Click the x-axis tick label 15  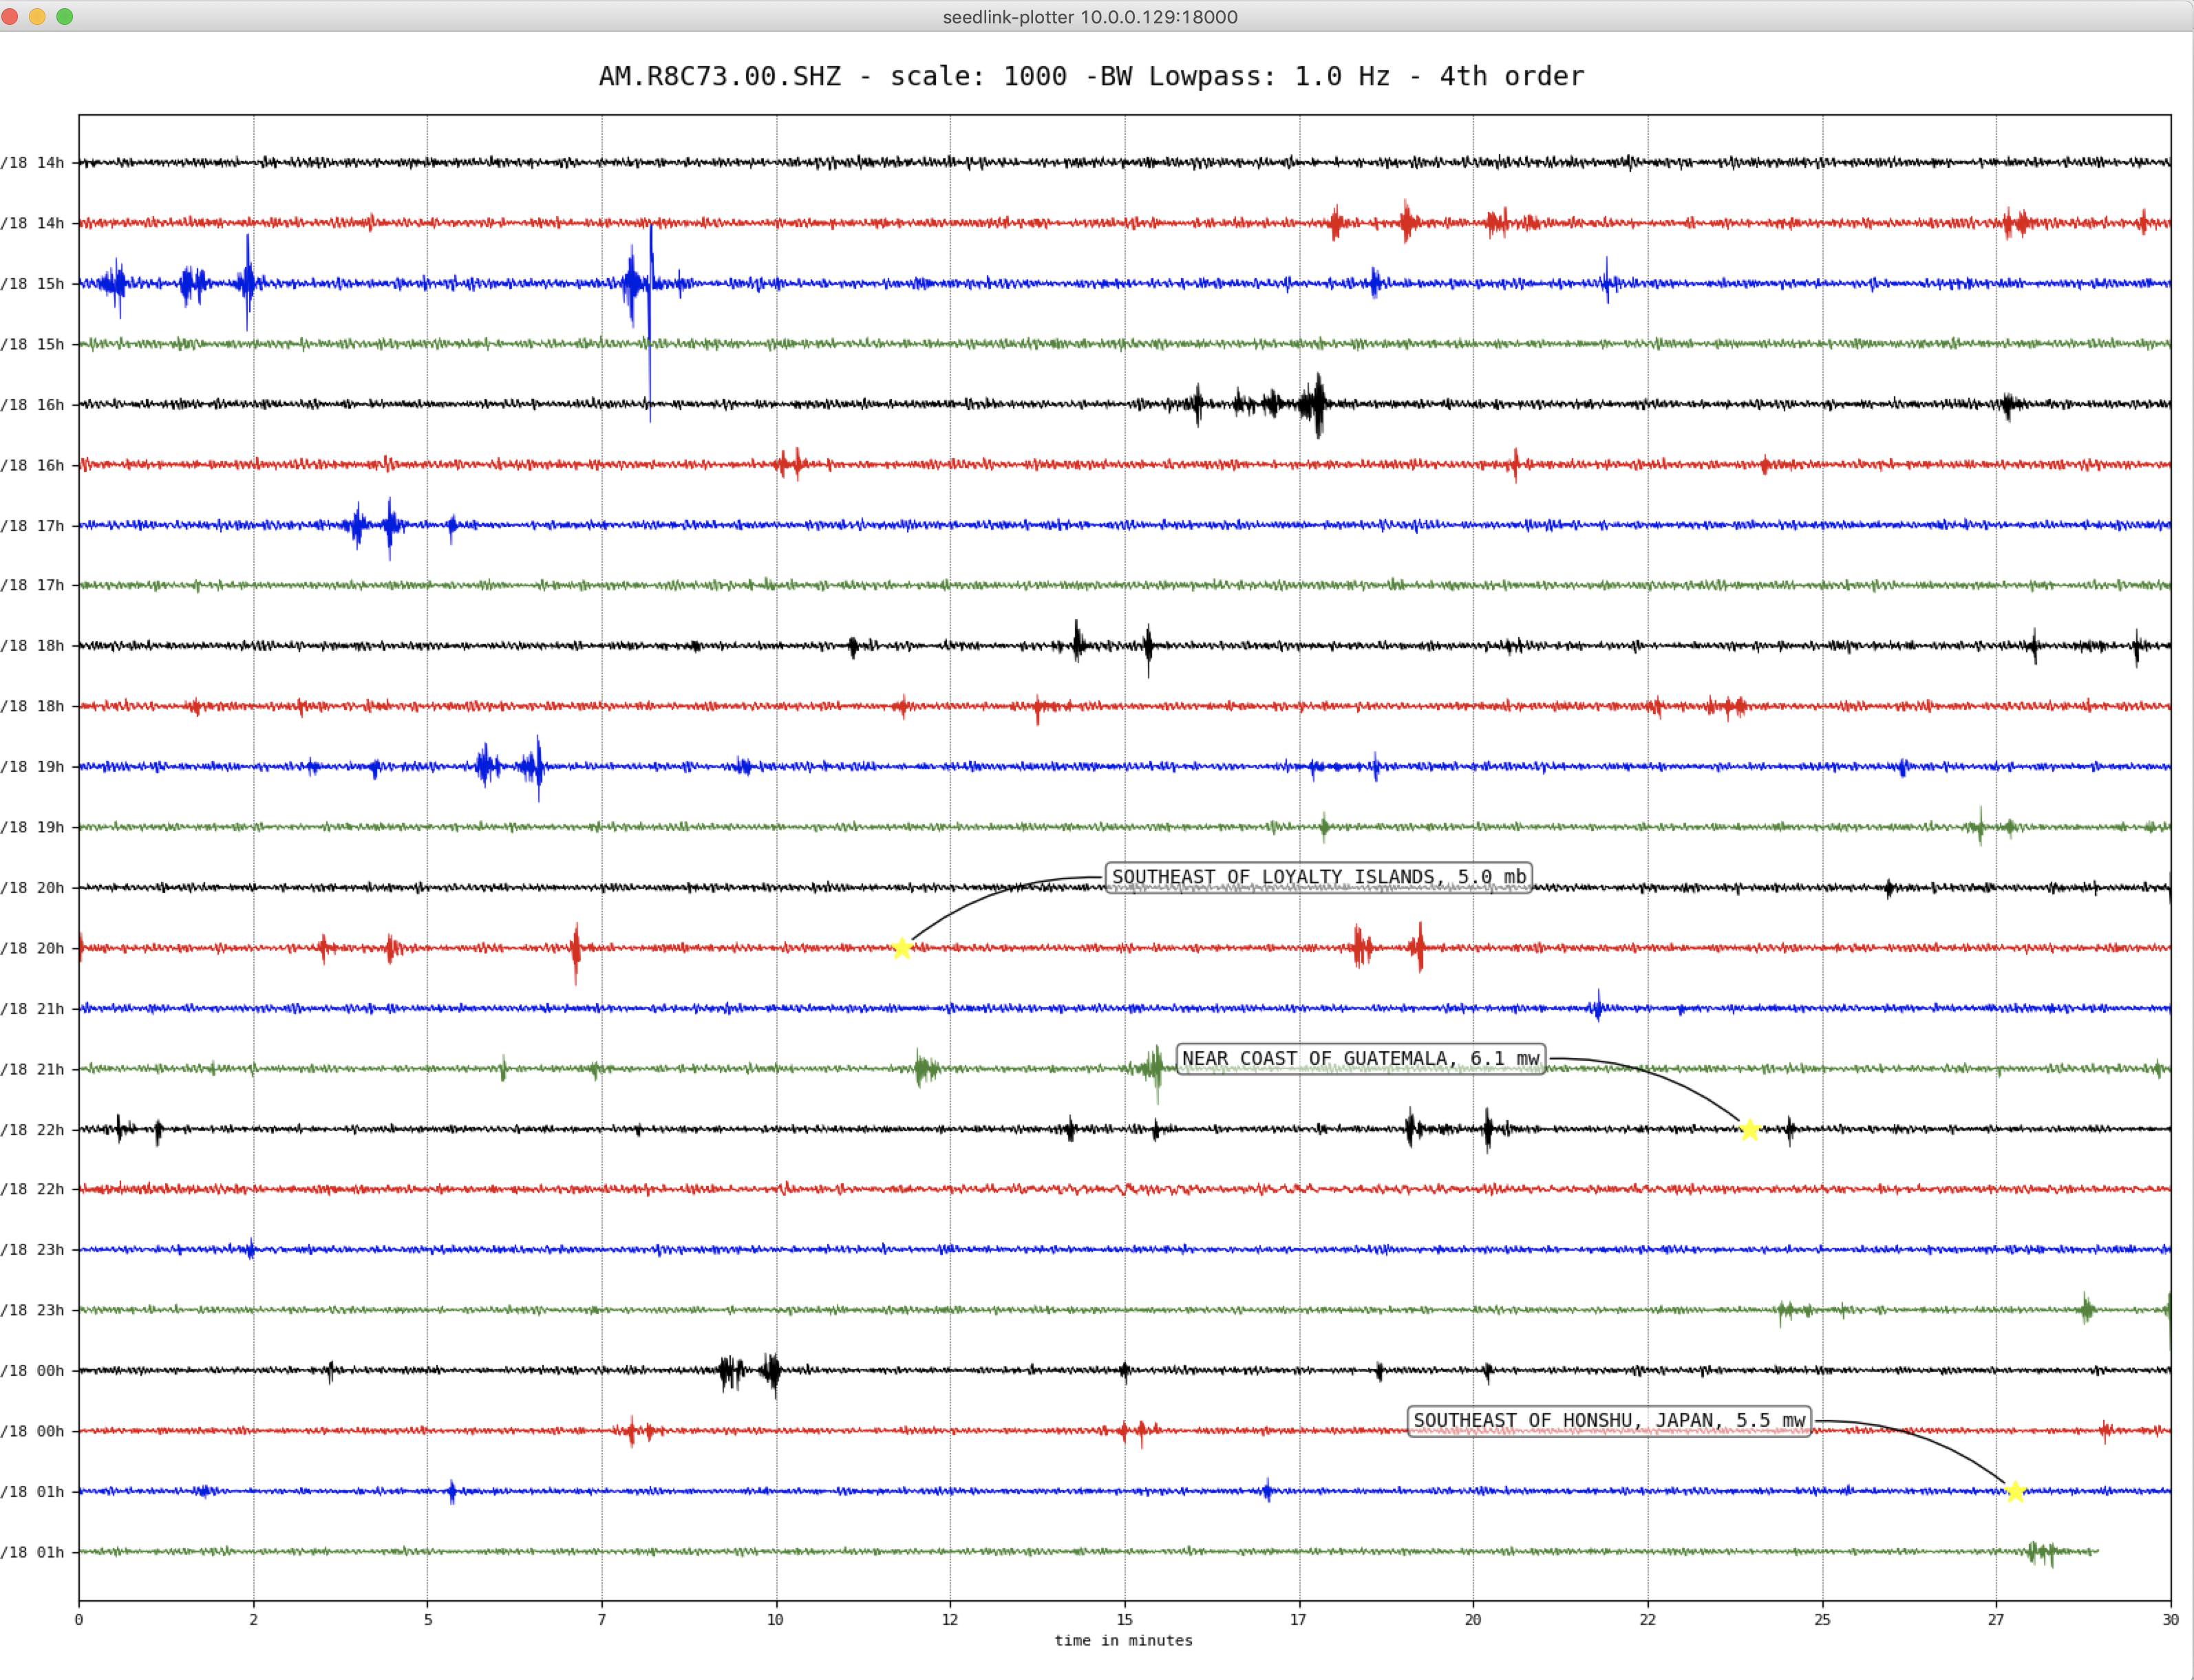(x=1125, y=1619)
